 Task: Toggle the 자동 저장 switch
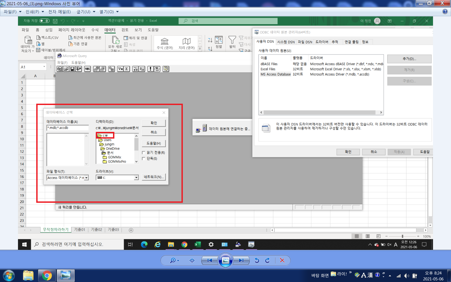(x=44, y=21)
